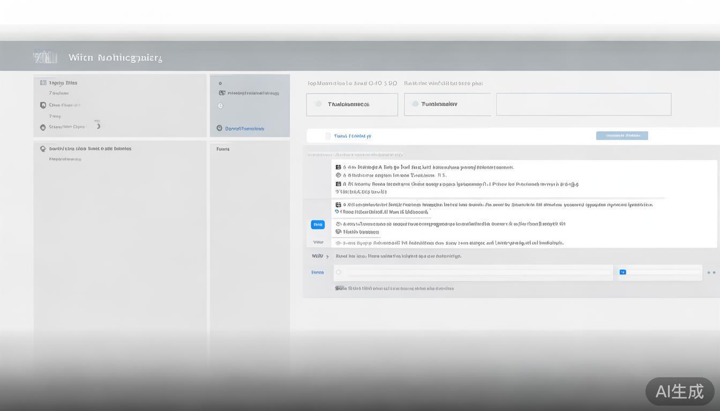This screenshot has width=720, height=411.
Task: Open the two-dot menu at far right
Action: coord(711,273)
